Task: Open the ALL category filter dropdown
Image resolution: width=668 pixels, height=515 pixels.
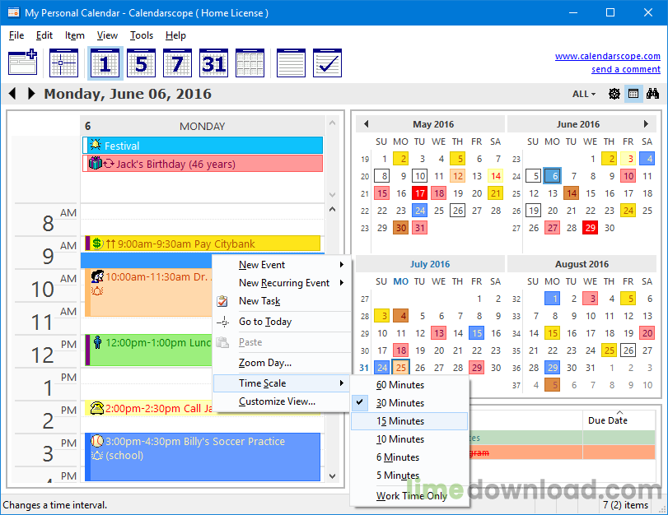Action: click(x=584, y=94)
